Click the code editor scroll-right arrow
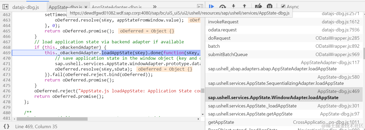This screenshot has width=365, height=130. click(199, 119)
